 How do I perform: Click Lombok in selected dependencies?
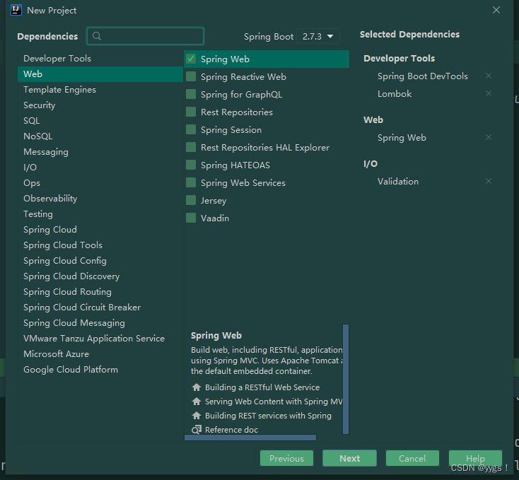tap(395, 93)
